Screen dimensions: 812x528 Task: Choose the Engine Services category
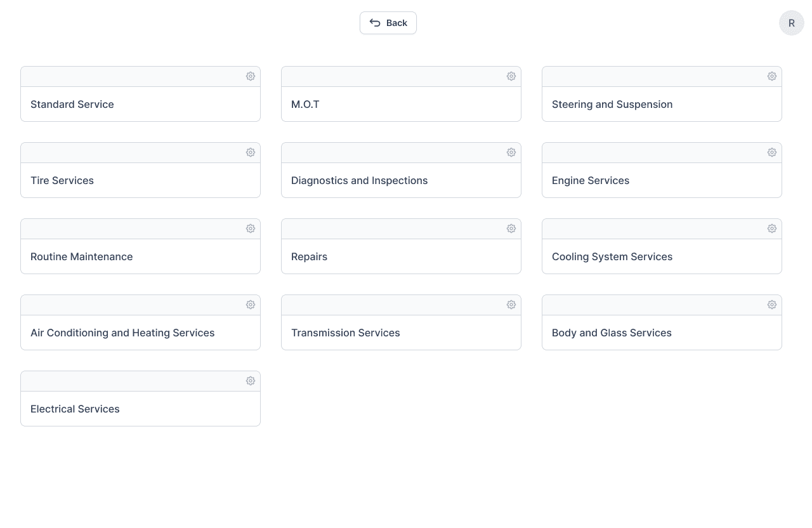click(x=591, y=180)
